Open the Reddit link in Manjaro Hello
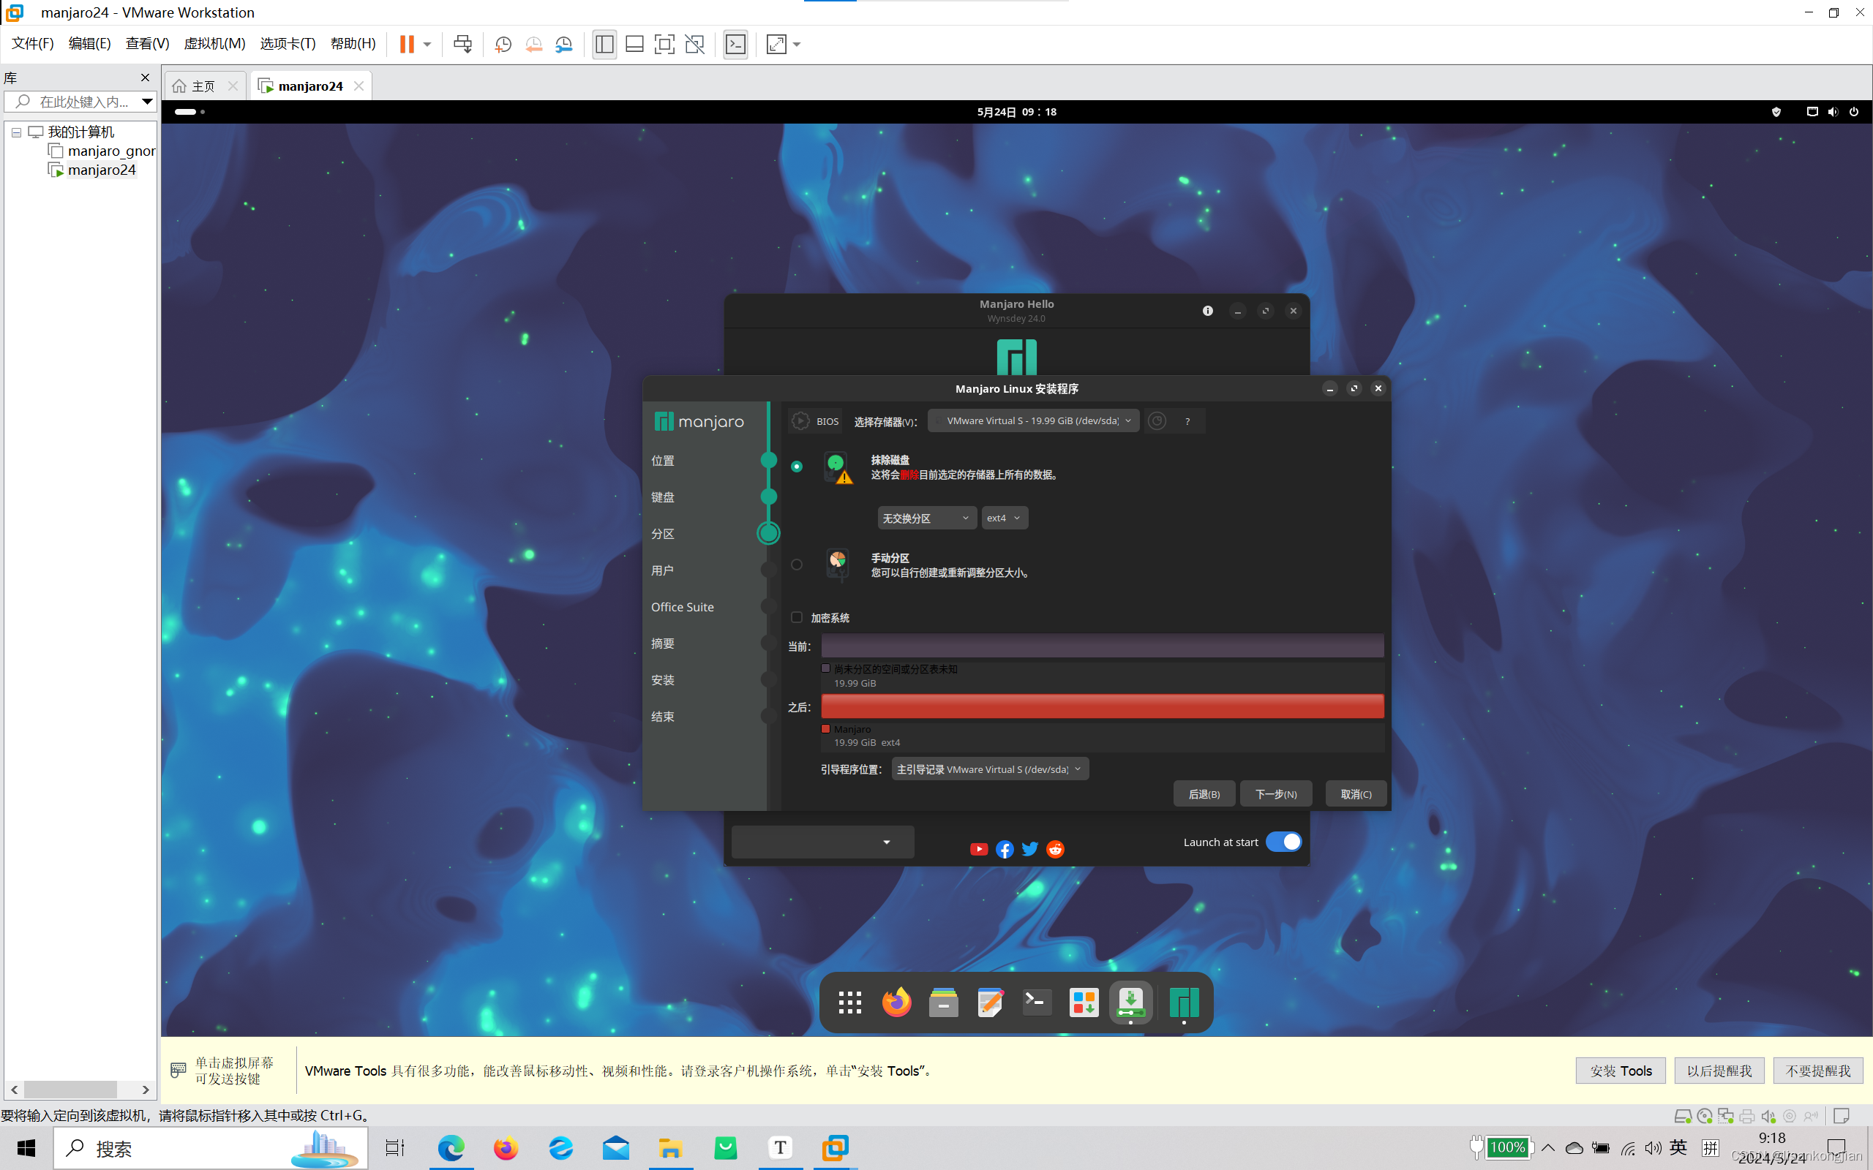The image size is (1873, 1170). coord(1055,850)
